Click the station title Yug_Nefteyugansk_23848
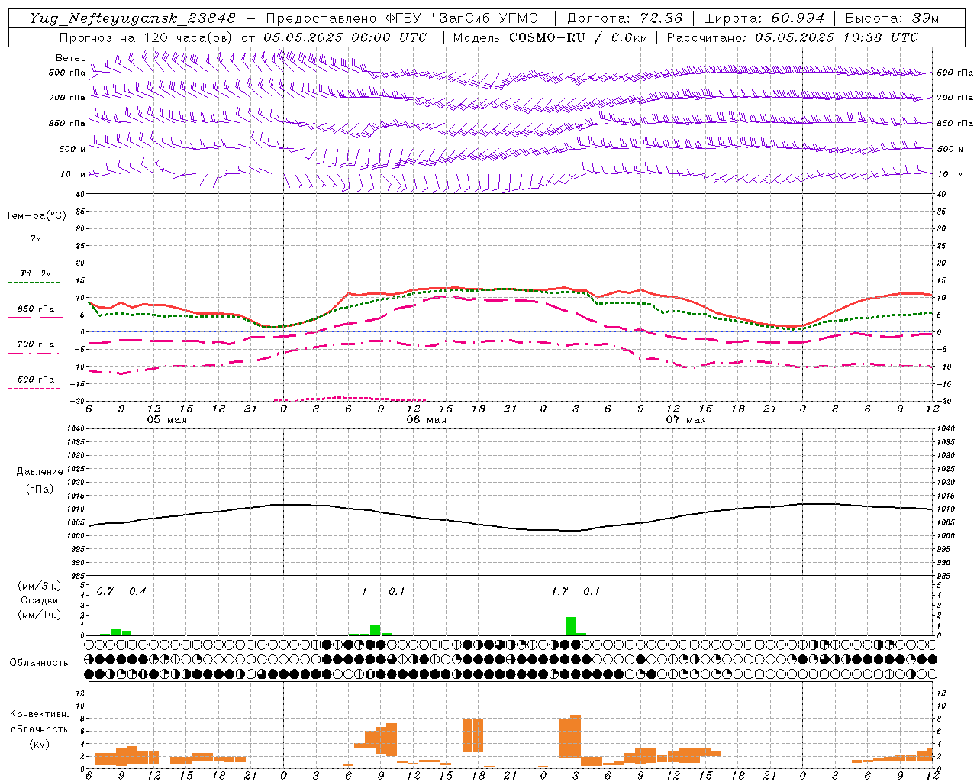 coord(132,18)
